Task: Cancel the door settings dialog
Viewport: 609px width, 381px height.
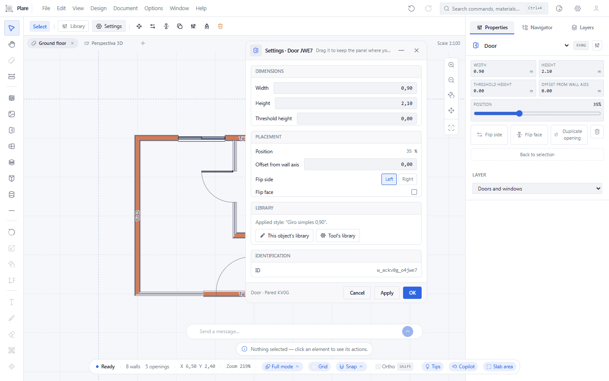Action: (357, 293)
